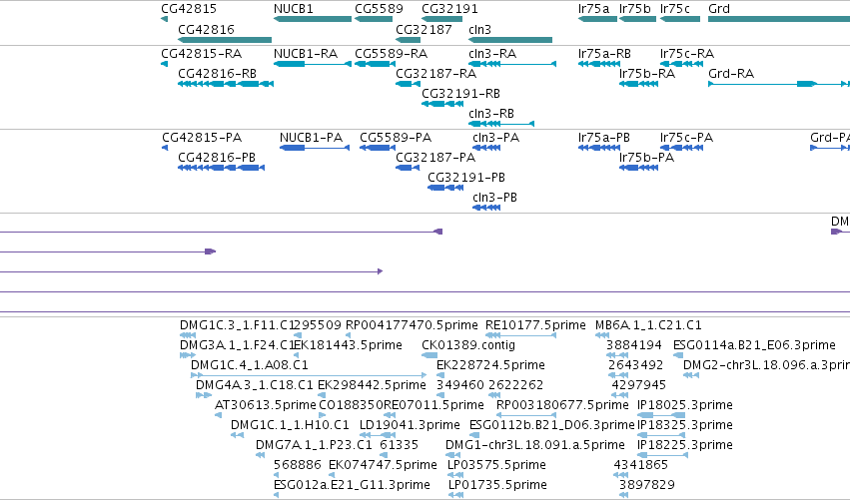The image size is (850, 500).
Task: Select EST MB6A.1_1.C21.C1
Action: click(648, 325)
